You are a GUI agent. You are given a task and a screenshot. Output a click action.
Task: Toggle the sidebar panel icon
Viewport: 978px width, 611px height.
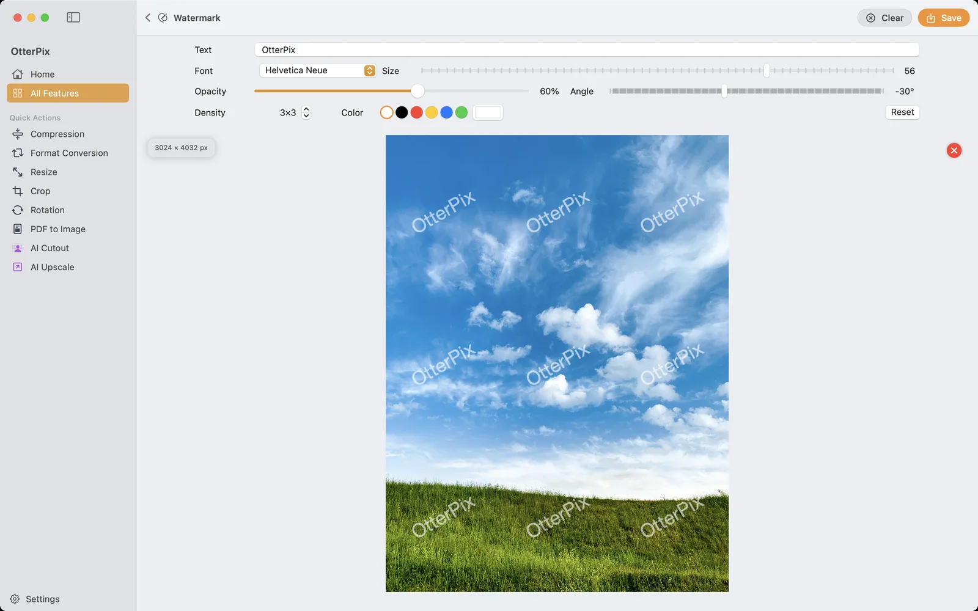pos(73,18)
